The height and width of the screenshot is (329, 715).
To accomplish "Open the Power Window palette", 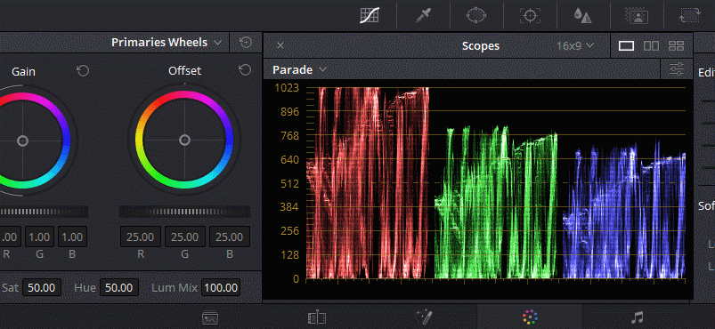I will tap(476, 16).
